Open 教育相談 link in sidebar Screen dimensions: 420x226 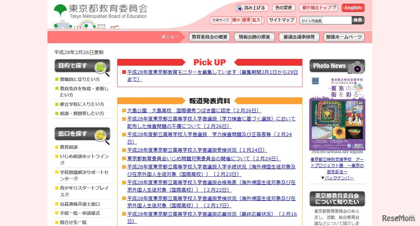point(69,147)
